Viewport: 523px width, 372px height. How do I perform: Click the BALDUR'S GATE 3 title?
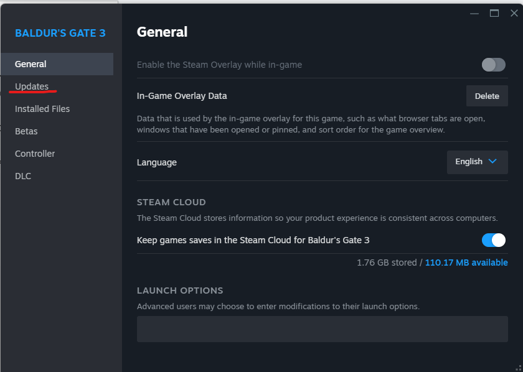60,34
